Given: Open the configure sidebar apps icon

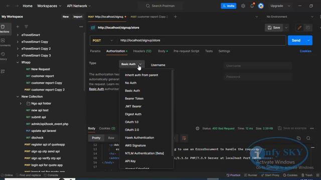Looking at the screenshot, I should 3,71.
